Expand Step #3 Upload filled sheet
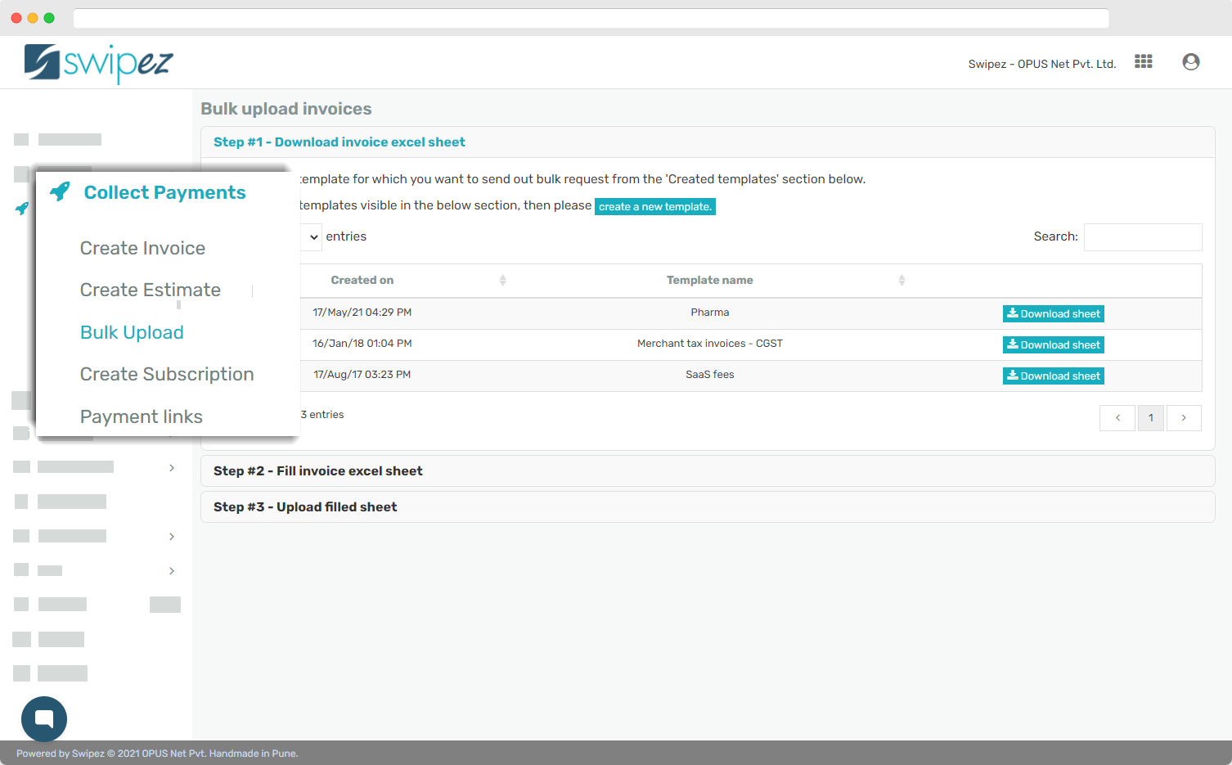 pyautogui.click(x=305, y=507)
